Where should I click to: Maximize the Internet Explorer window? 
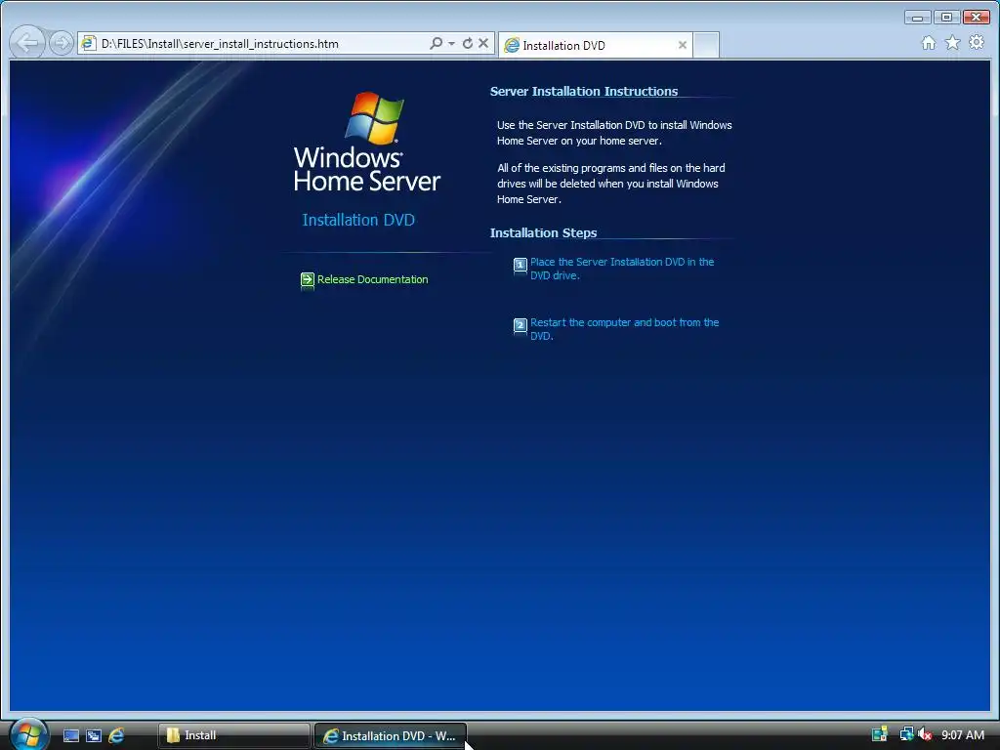pos(946,18)
